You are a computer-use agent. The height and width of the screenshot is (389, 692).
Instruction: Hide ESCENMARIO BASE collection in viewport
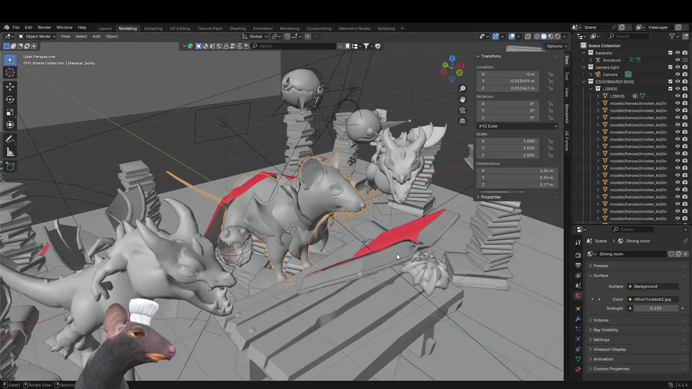click(x=678, y=82)
